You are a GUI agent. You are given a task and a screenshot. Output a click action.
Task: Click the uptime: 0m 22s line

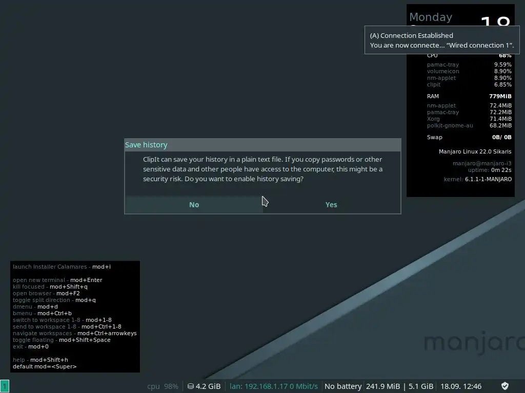(x=490, y=170)
